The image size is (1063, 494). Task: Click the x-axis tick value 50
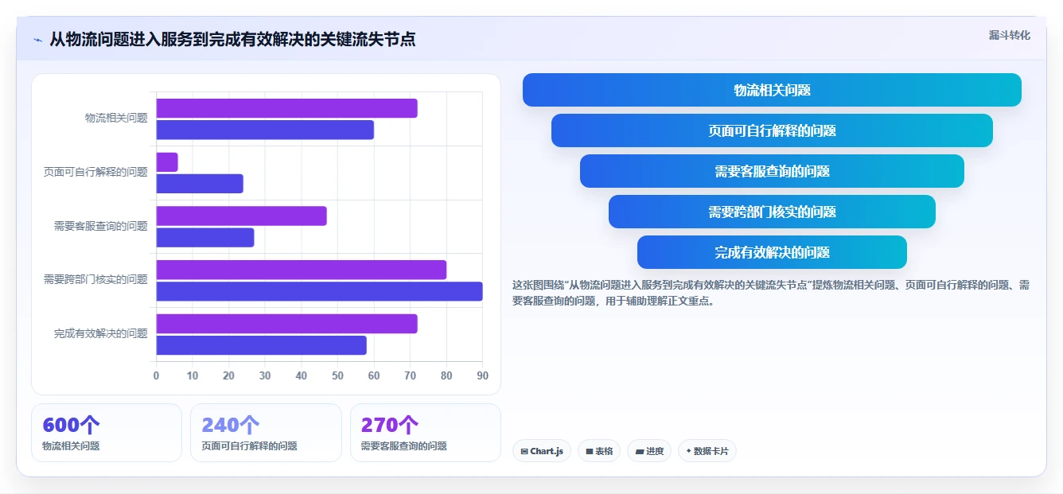337,375
